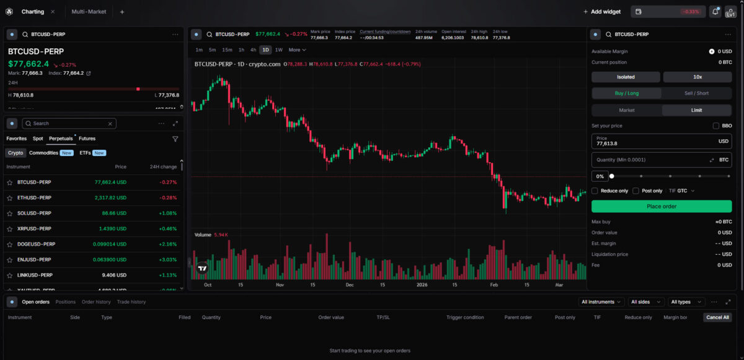Open the TIF GTC dropdown

pos(681,191)
